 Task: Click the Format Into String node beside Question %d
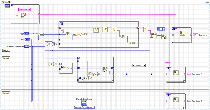[24, 15]
